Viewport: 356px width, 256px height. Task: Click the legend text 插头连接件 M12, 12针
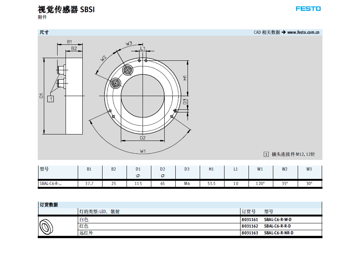pyautogui.click(x=293, y=154)
